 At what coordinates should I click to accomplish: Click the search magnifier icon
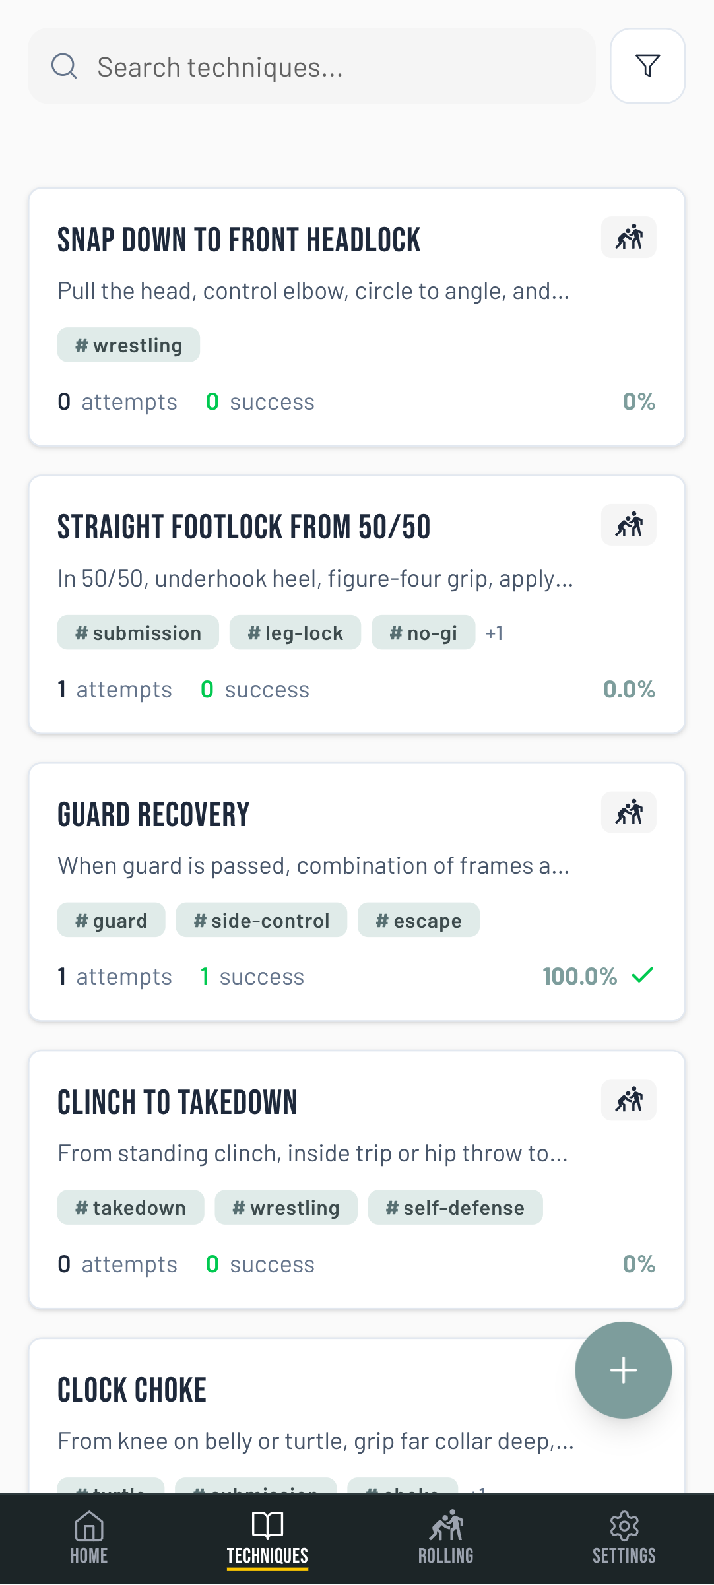(x=63, y=65)
